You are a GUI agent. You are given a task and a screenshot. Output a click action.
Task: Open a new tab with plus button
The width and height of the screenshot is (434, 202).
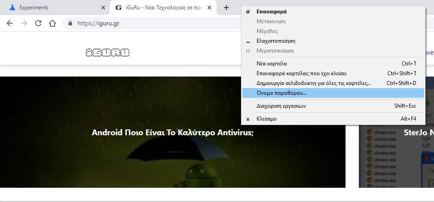point(226,8)
